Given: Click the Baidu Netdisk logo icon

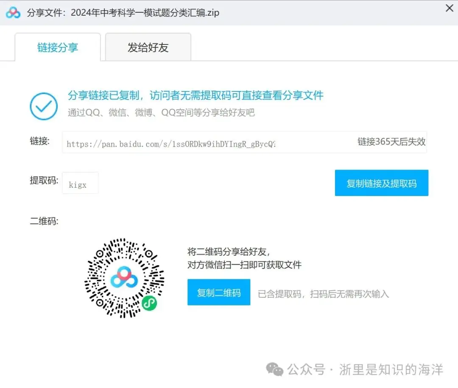Looking at the screenshot, I should pyautogui.click(x=13, y=13).
